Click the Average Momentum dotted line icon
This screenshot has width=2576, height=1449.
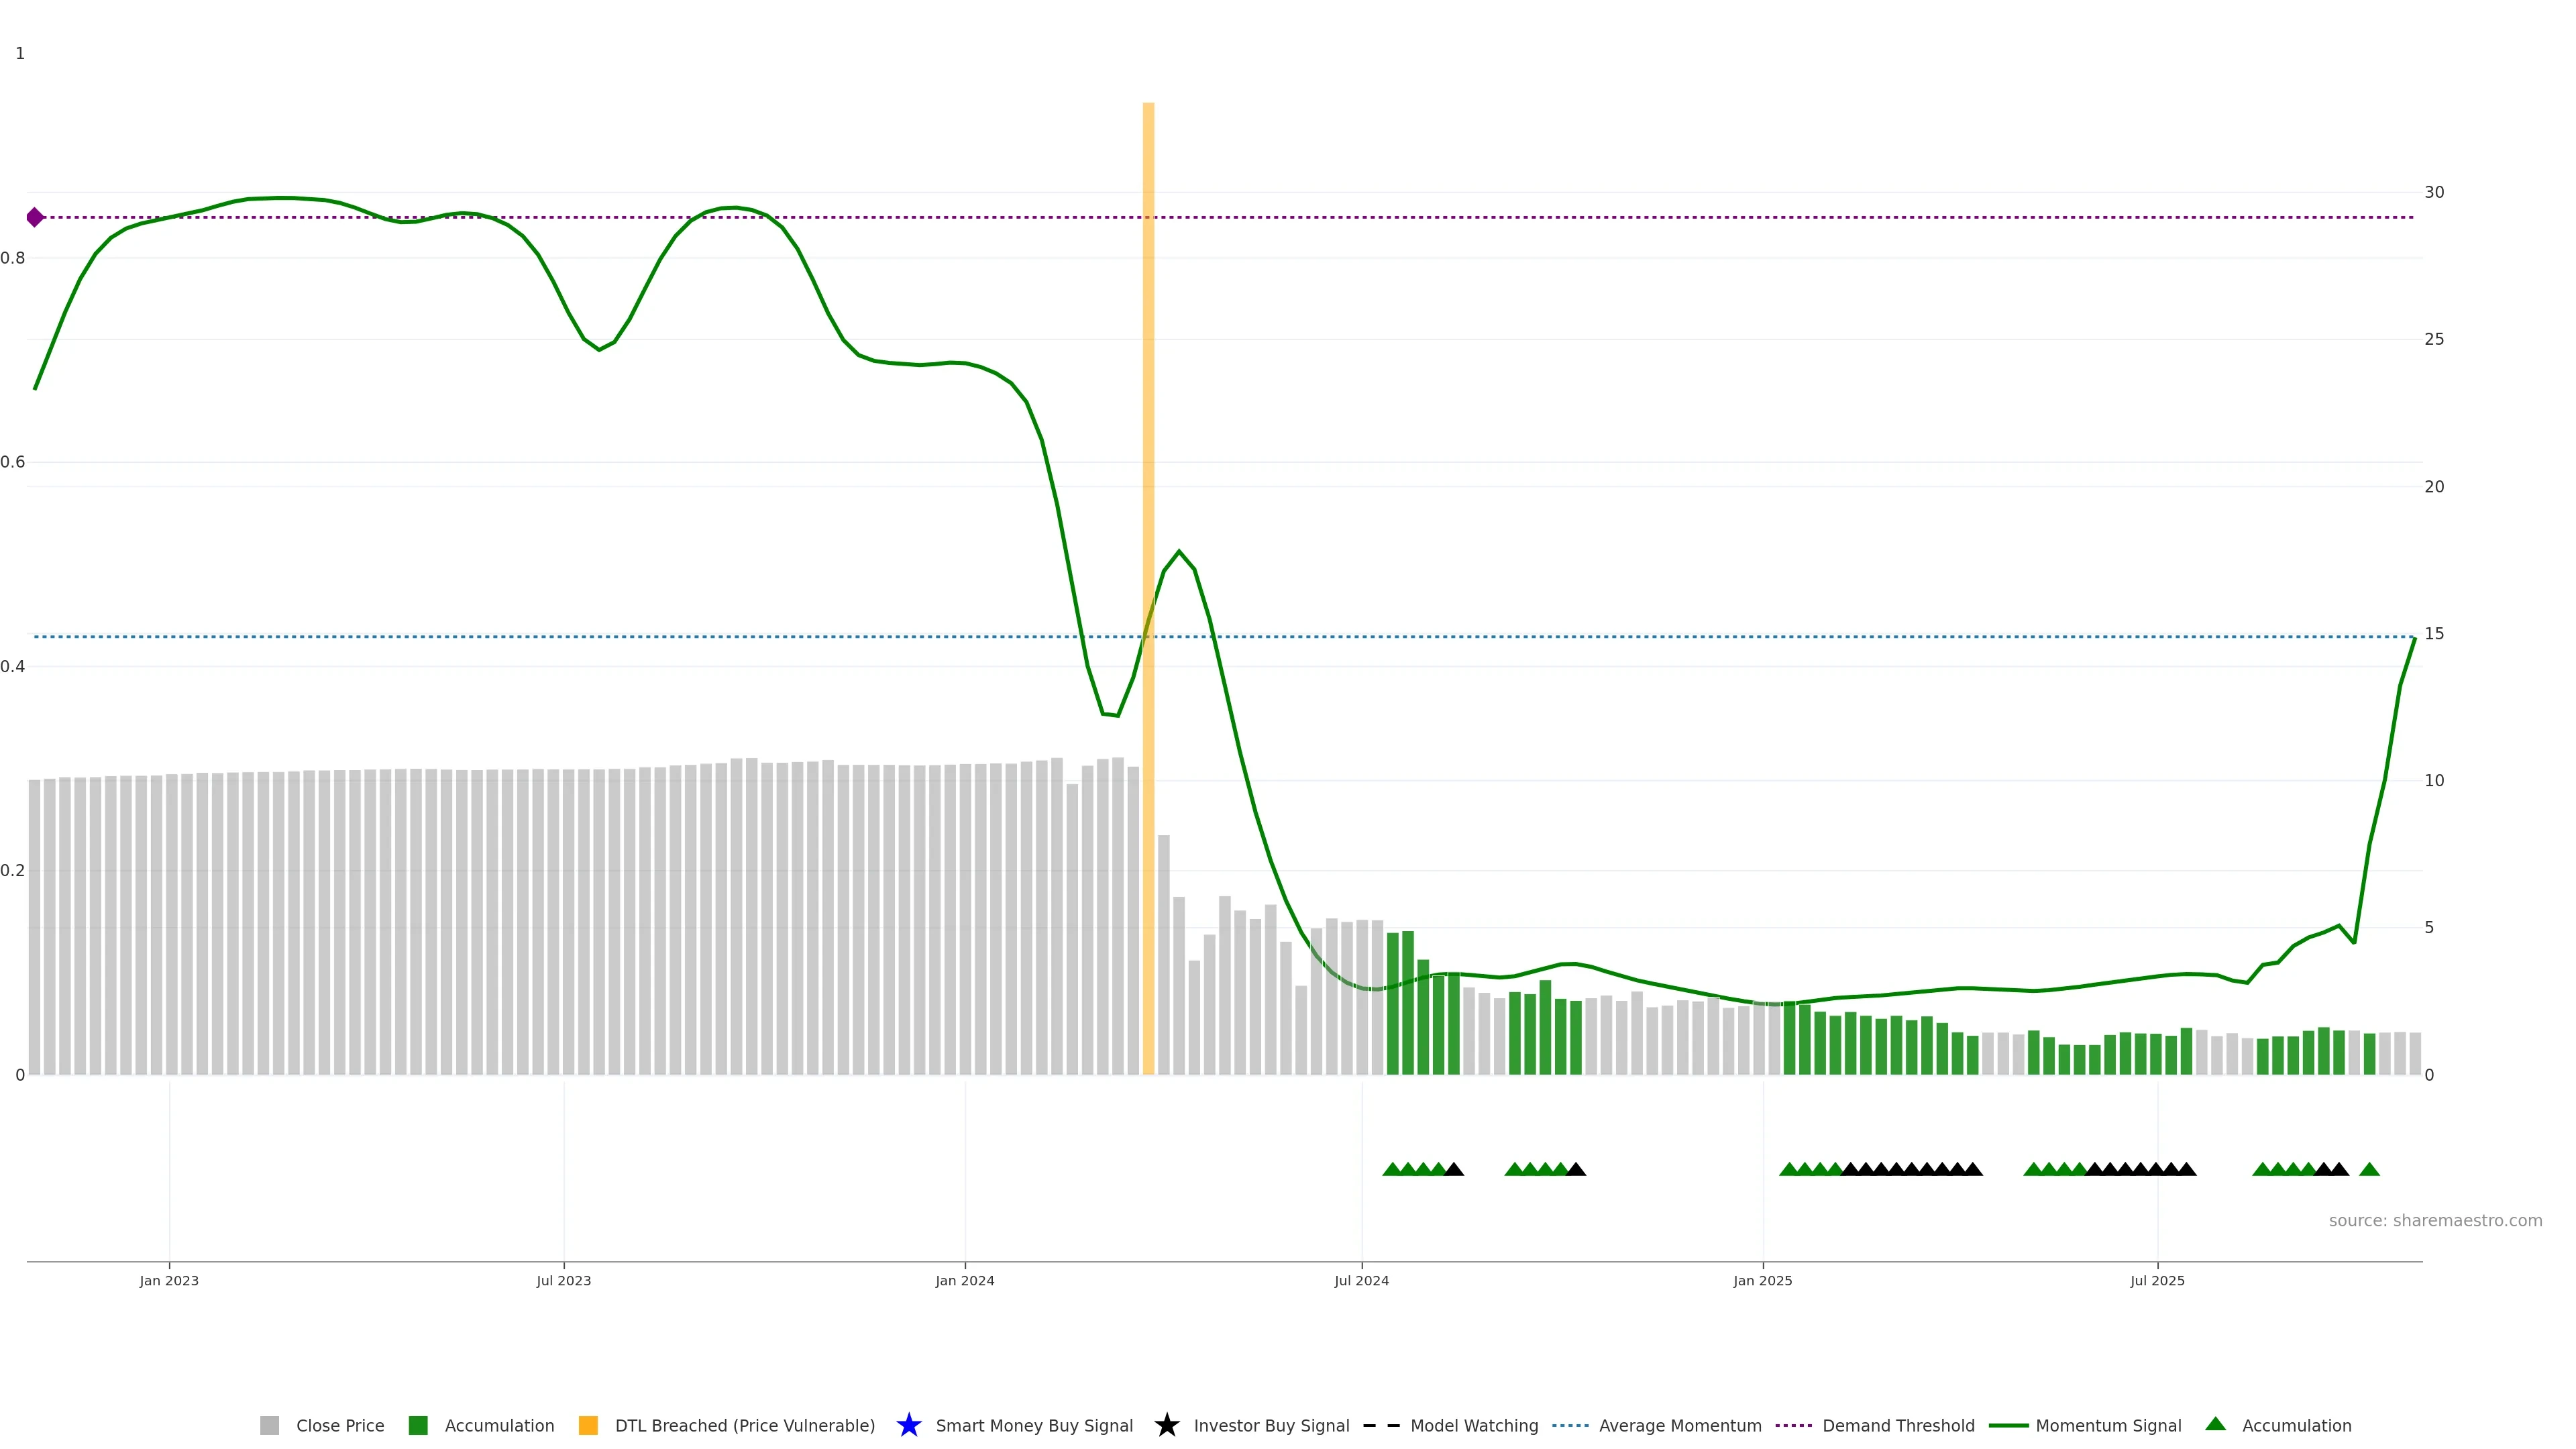pyautogui.click(x=1570, y=1425)
